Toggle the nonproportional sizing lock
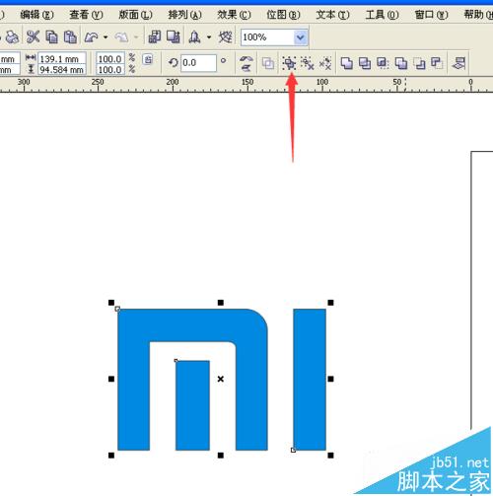Image resolution: width=493 pixels, height=496 pixels. tap(148, 59)
